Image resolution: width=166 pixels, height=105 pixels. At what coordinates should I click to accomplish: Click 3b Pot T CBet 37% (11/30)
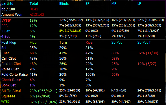(148, 53)
